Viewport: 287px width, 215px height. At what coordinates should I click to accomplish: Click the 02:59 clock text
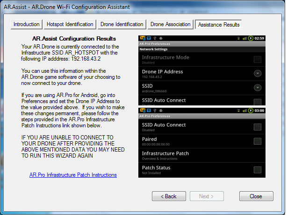259,38
